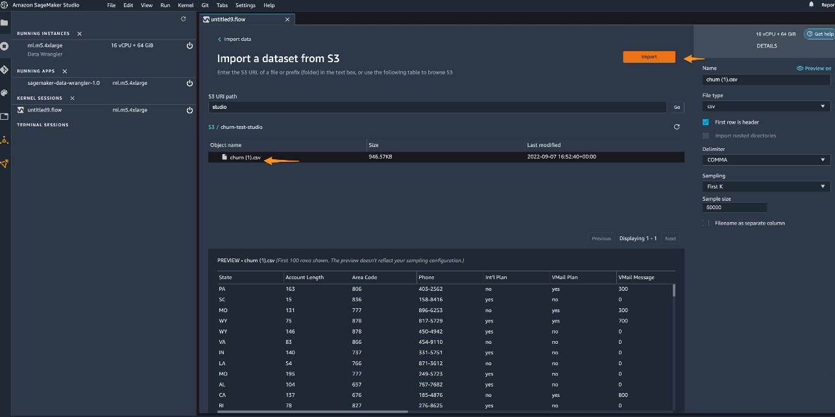Go back via the Import data chevron
The width and height of the screenshot is (835, 417).
click(x=220, y=39)
